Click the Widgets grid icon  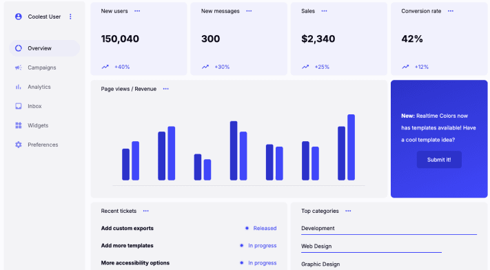click(x=19, y=125)
